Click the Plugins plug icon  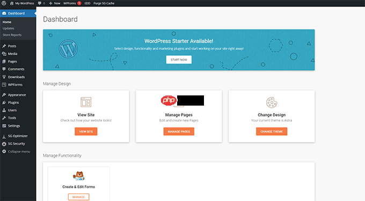tap(4, 102)
